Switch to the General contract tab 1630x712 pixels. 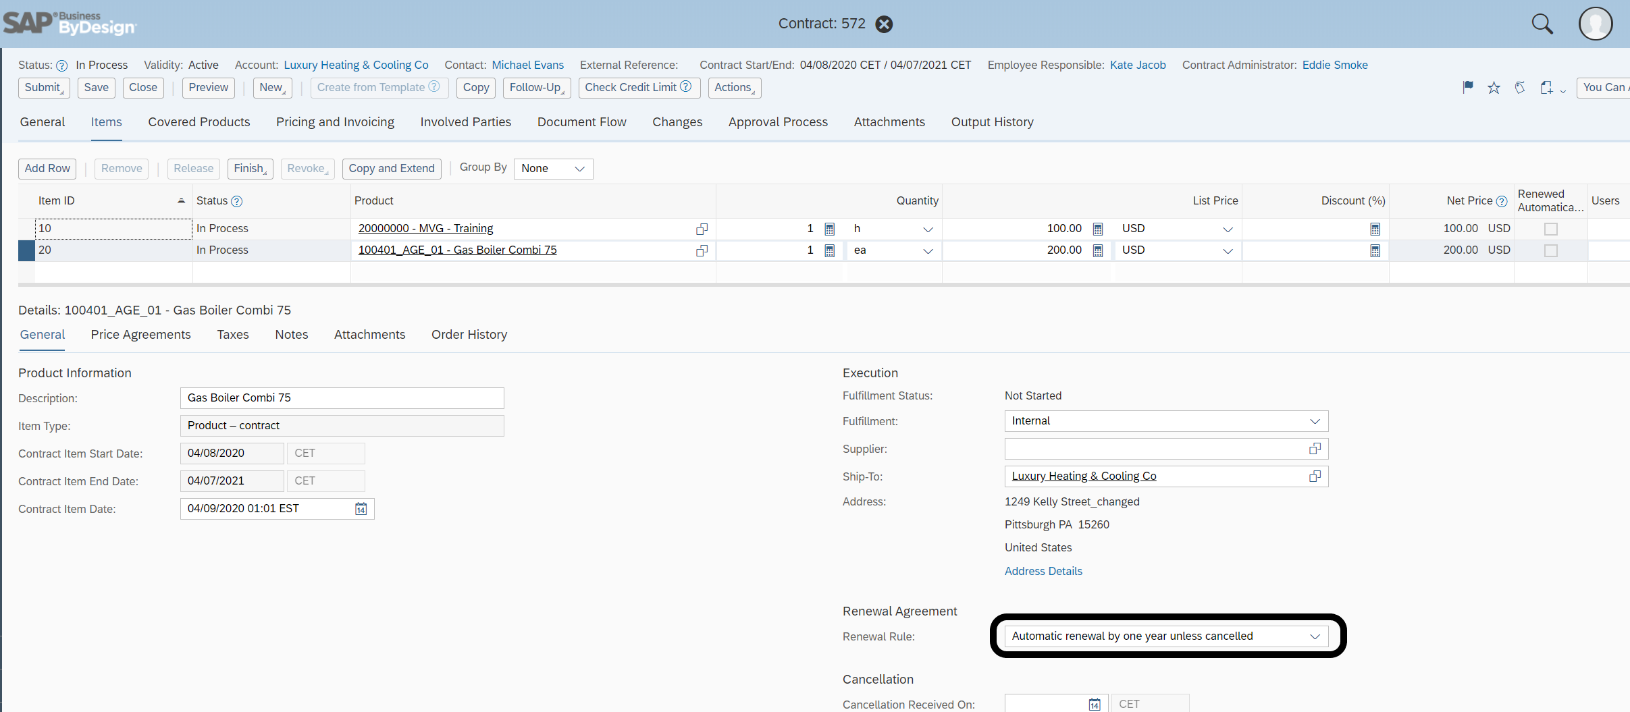[43, 122]
